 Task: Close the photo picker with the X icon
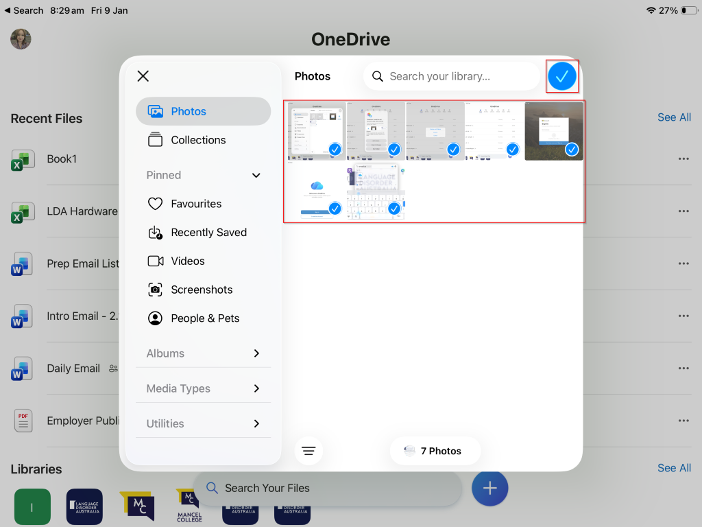point(143,76)
